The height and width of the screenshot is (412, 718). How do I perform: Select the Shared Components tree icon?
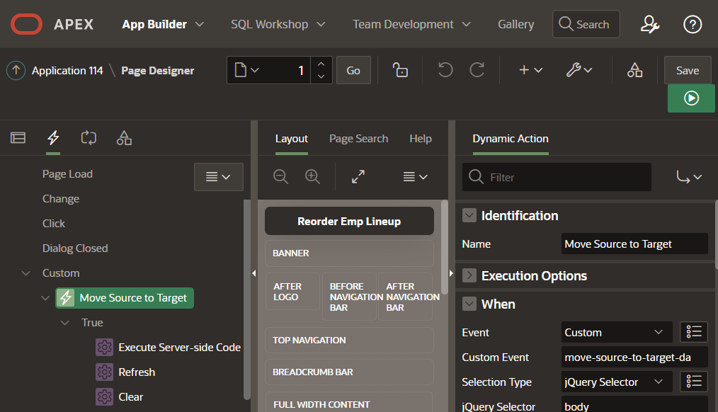click(x=124, y=138)
